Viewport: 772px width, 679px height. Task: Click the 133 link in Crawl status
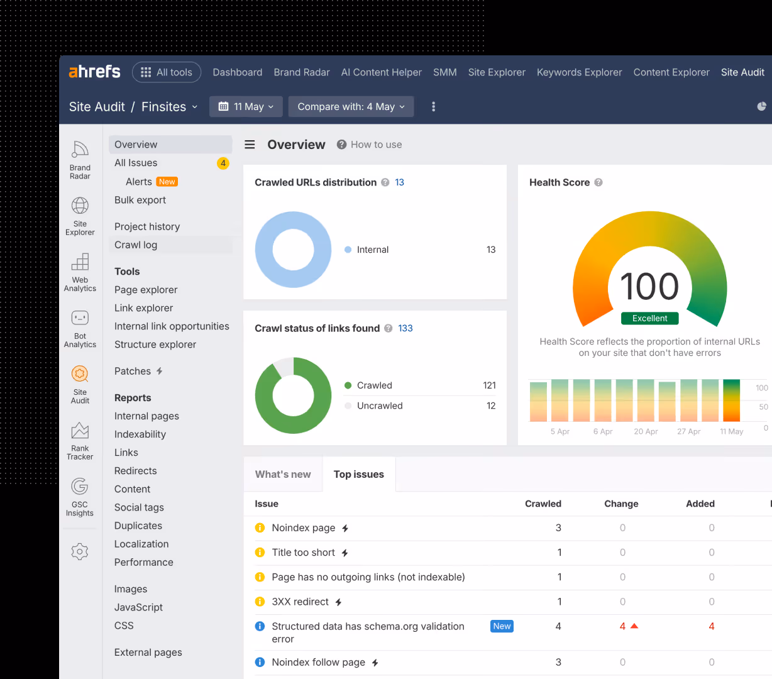coord(405,328)
